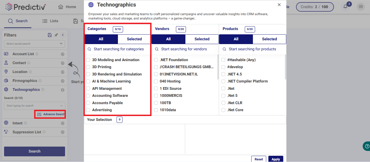Switch to the Search tab

[18, 21]
